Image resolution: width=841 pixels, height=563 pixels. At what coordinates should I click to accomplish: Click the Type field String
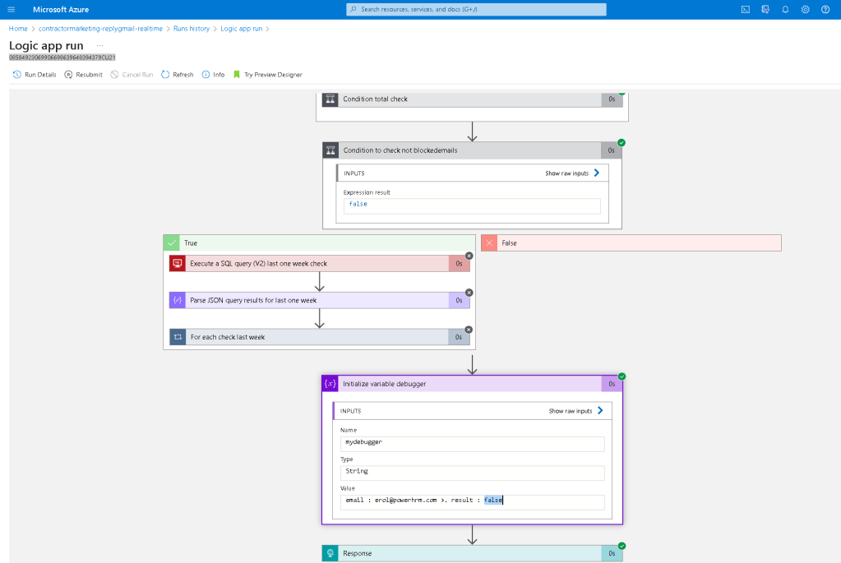[472, 473]
